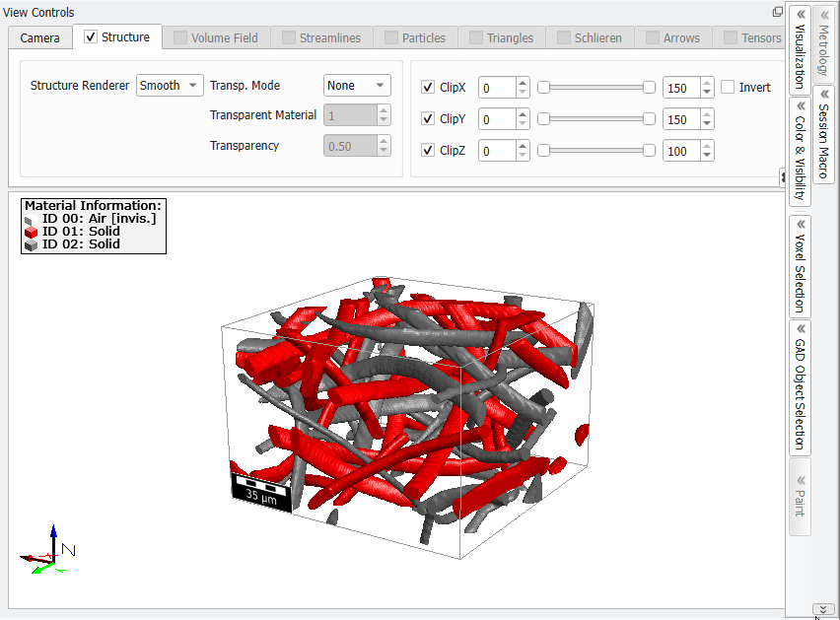Expand the Metrology side panel chevron

[x=824, y=15]
